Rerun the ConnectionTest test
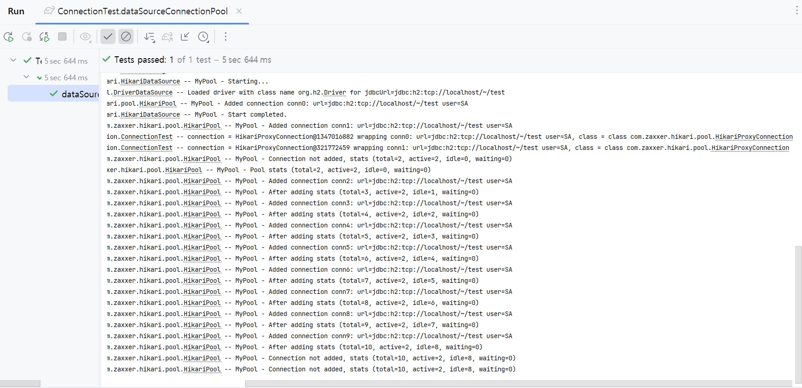The image size is (802, 388). pos(8,37)
